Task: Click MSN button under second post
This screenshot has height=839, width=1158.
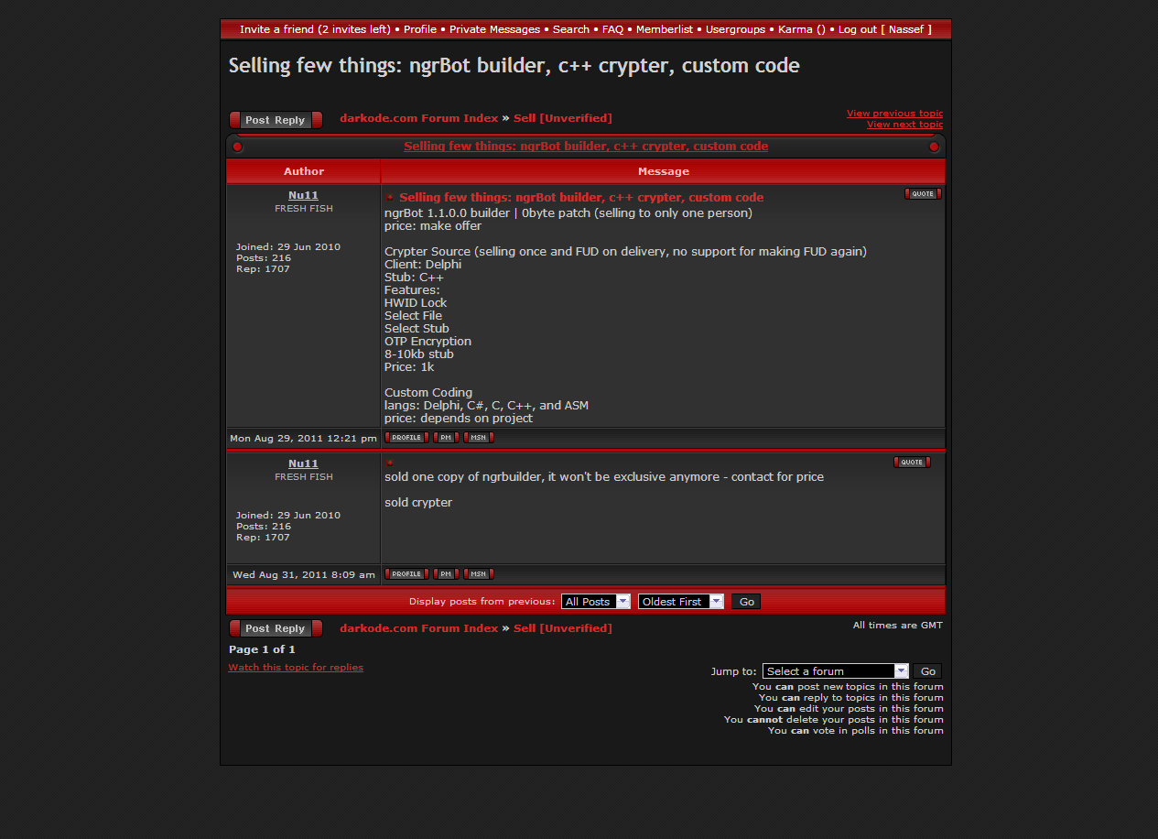Action: (x=479, y=574)
